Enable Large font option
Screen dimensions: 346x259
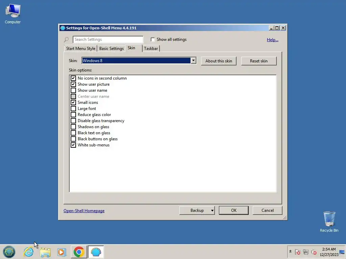click(x=73, y=109)
